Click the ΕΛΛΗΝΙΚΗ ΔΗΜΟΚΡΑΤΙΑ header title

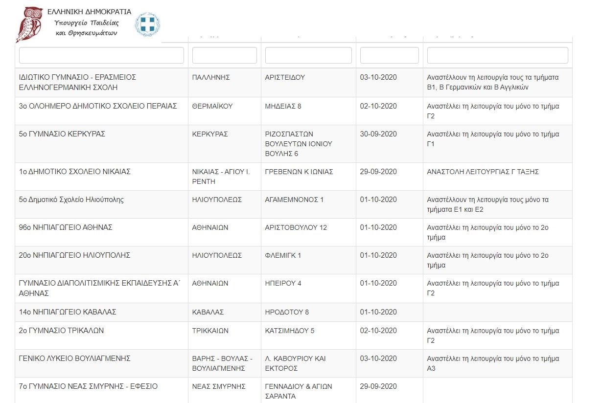89,12
